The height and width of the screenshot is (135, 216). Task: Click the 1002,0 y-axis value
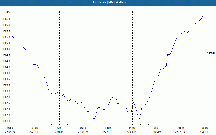pyautogui.click(x=6, y=115)
